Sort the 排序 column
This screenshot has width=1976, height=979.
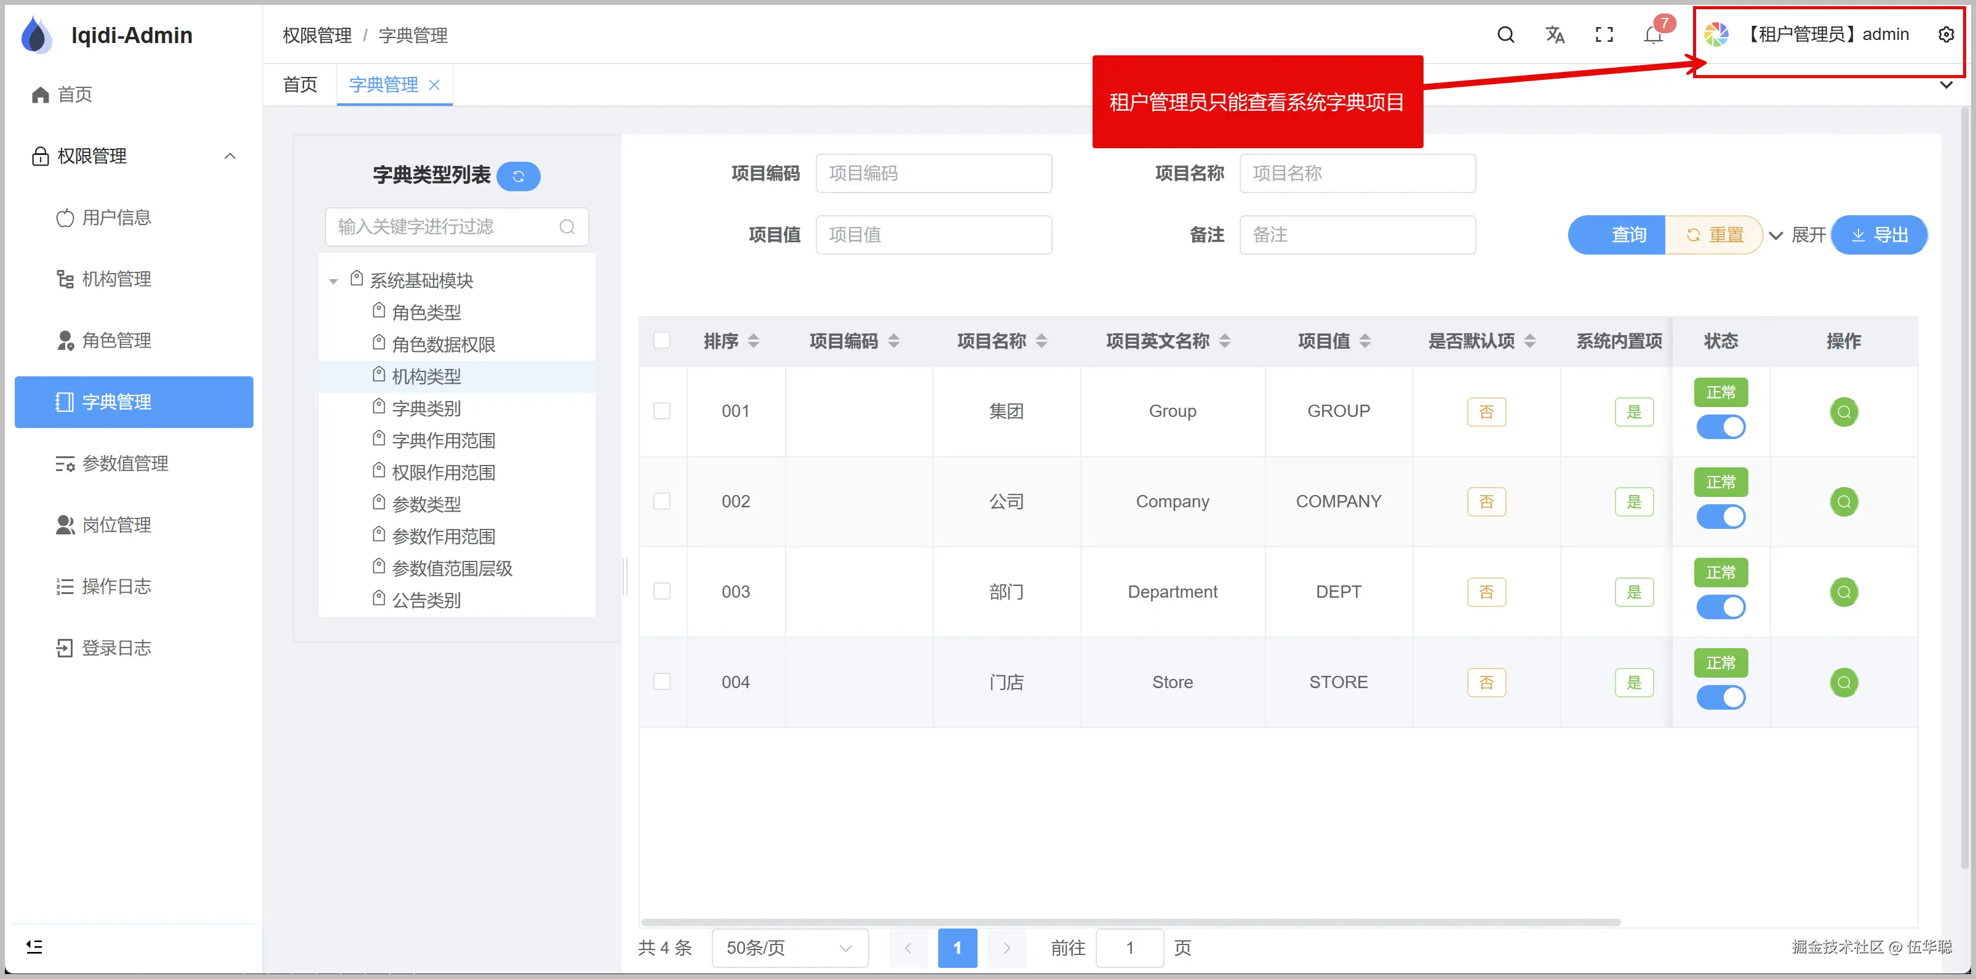click(753, 341)
